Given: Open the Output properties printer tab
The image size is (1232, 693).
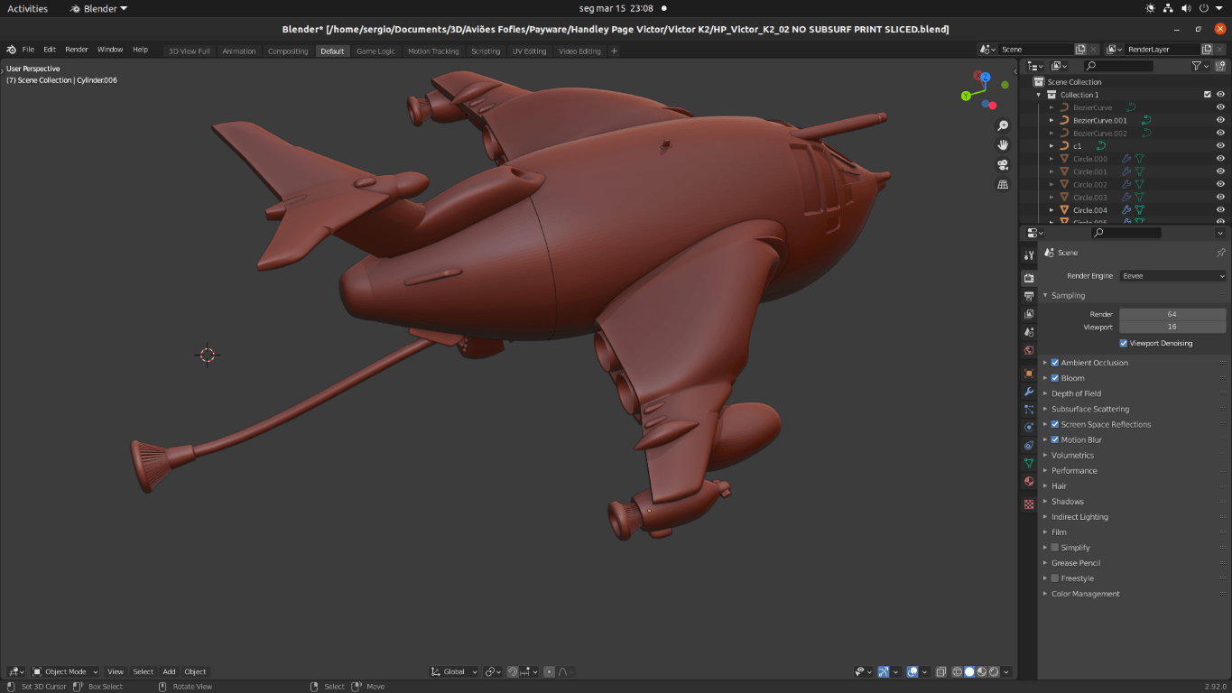Looking at the screenshot, I should coord(1029,296).
